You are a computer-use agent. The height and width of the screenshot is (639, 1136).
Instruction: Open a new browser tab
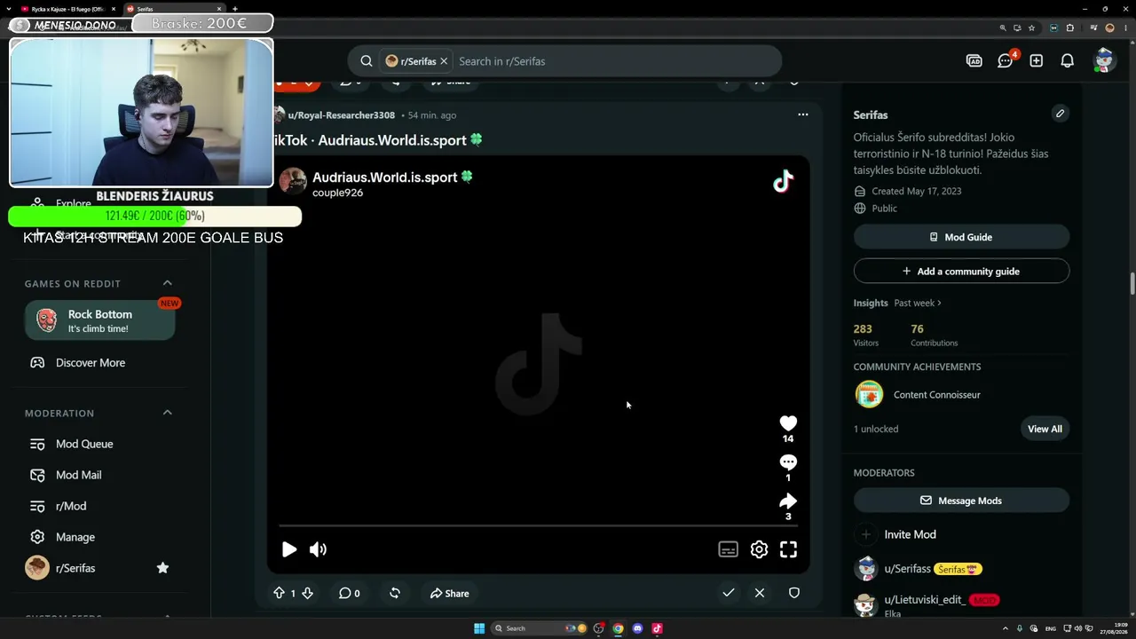pyautogui.click(x=234, y=9)
